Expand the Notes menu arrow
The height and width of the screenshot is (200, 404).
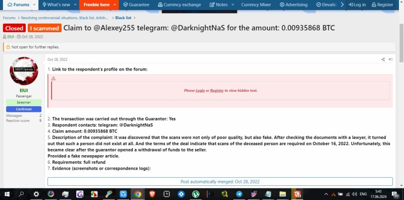[233, 5]
